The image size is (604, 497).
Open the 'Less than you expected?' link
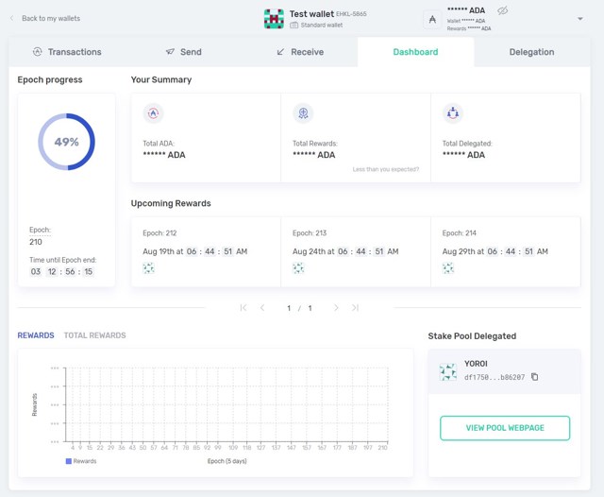[x=386, y=169]
